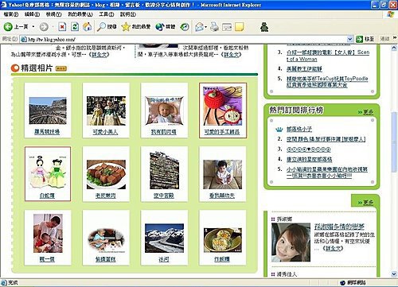Click the vertical scrollbar down arrow

click(x=394, y=273)
